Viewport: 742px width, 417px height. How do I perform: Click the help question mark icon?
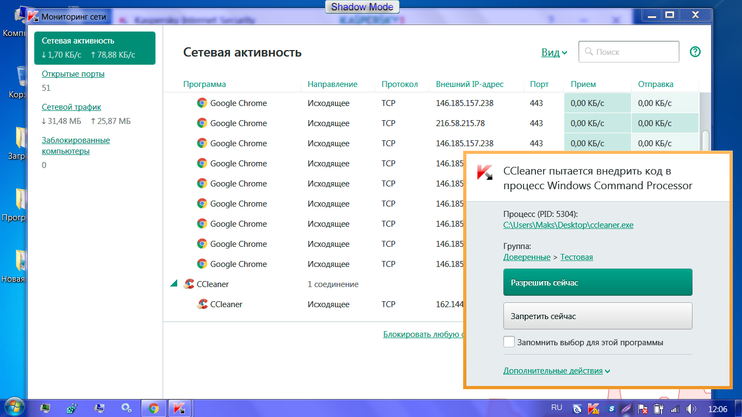coord(695,52)
